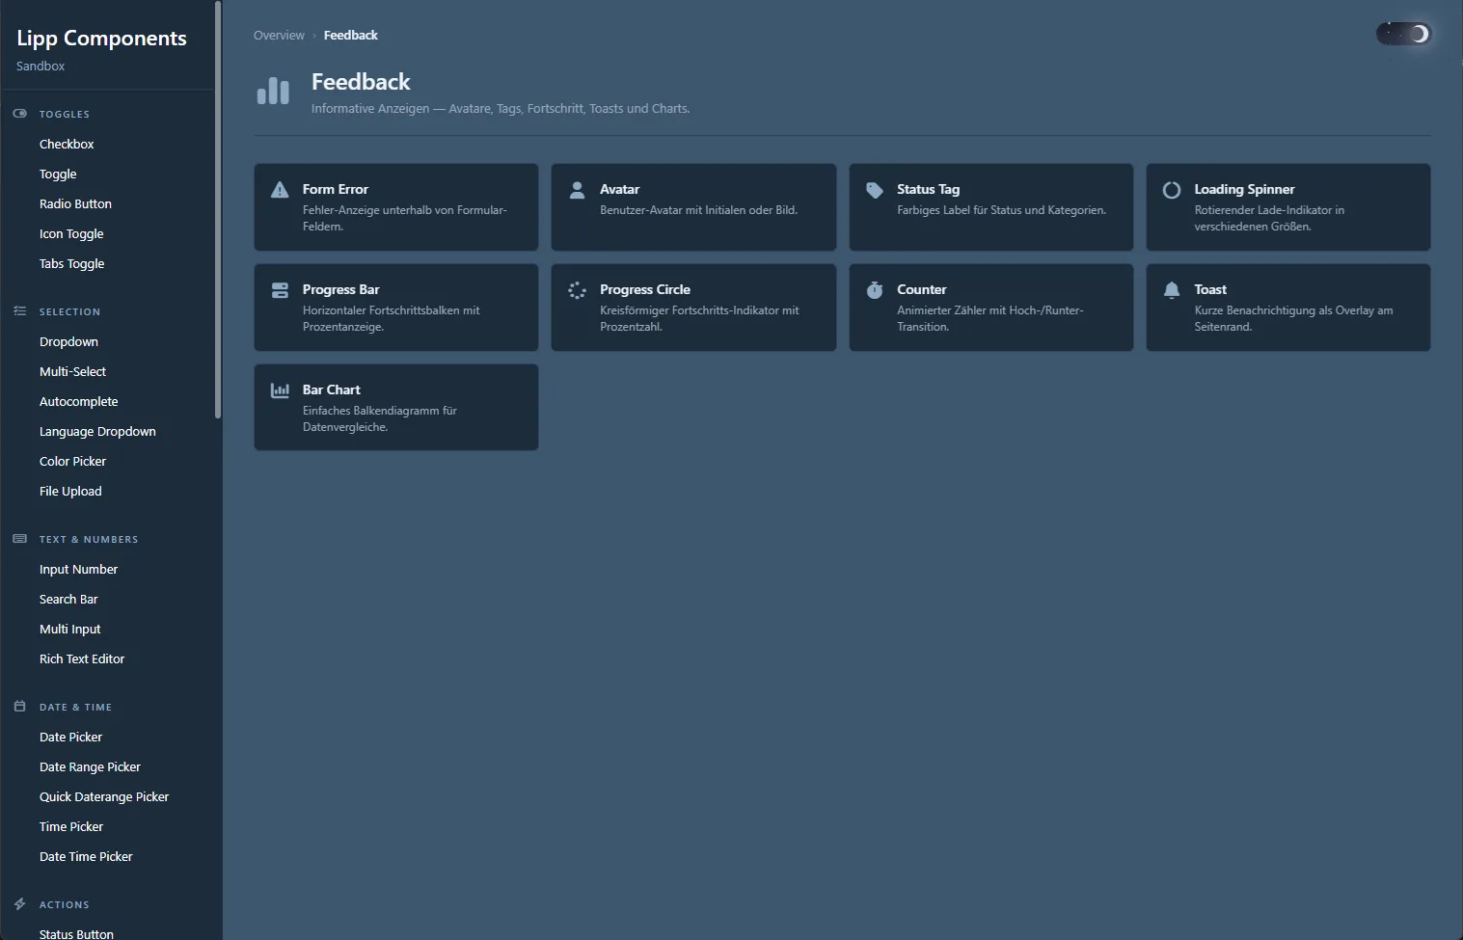The height and width of the screenshot is (940, 1463).
Task: Toggle the dark mode switch
Action: point(1403,34)
